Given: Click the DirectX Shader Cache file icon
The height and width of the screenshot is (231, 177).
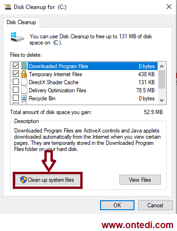Looking at the screenshot, I should [24, 82].
